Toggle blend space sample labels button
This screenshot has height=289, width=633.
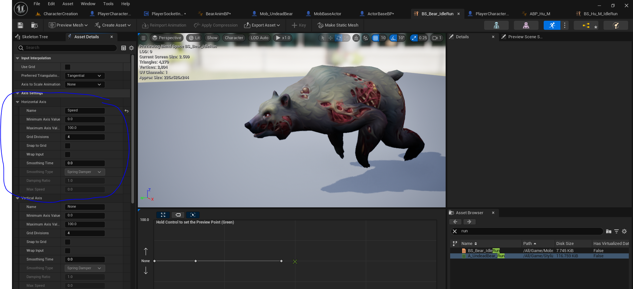(x=178, y=215)
